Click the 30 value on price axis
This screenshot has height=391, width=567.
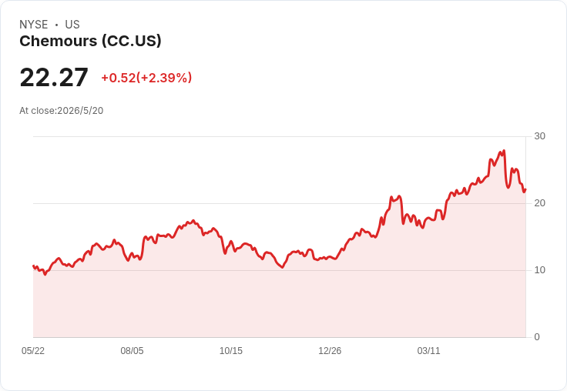point(539,136)
